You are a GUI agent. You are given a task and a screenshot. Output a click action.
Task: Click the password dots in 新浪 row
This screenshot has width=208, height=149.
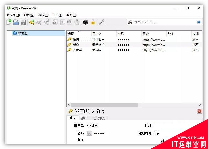click(x=123, y=45)
